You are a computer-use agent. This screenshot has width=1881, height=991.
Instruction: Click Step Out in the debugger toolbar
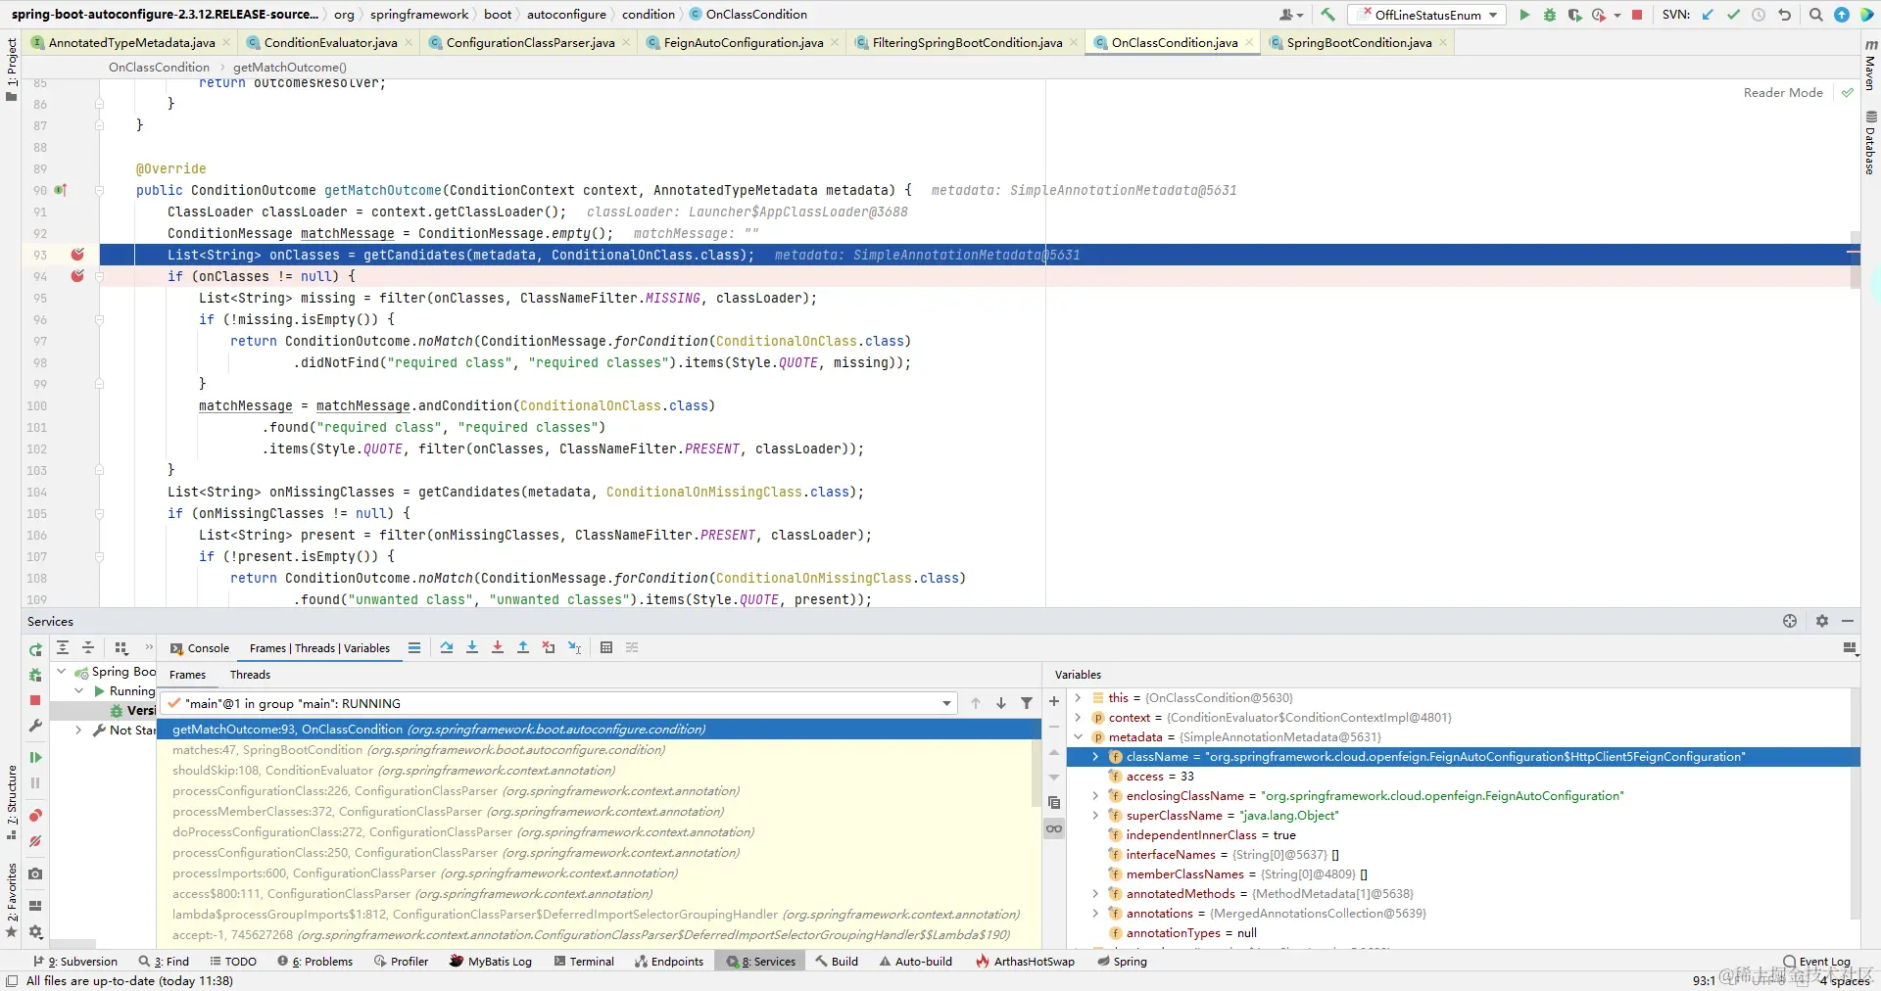523,647
